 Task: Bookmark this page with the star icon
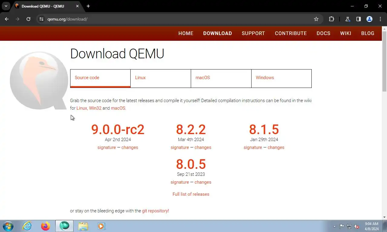pos(316,19)
